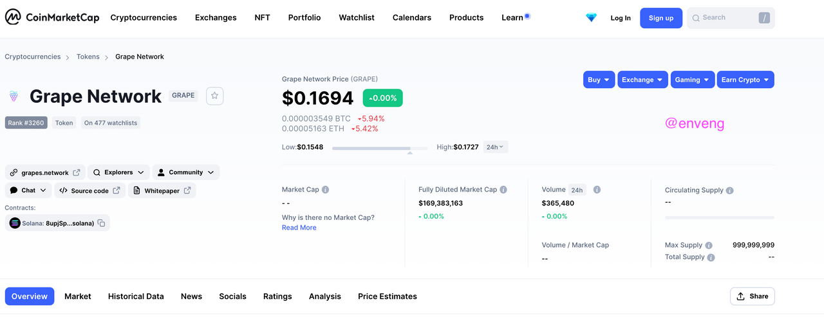Open Exchanges in top navigation

point(216,18)
